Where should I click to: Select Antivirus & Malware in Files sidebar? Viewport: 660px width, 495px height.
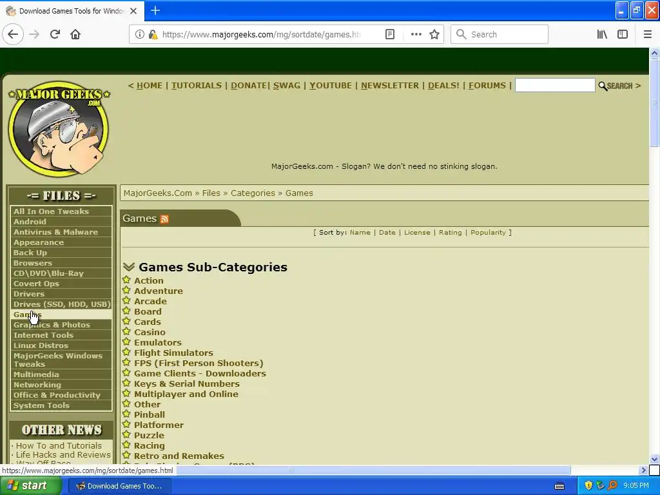[61, 232]
